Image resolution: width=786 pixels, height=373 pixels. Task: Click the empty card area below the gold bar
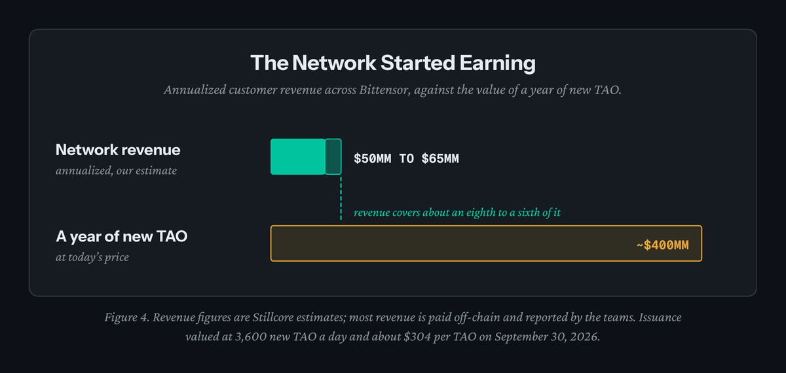[x=393, y=279]
